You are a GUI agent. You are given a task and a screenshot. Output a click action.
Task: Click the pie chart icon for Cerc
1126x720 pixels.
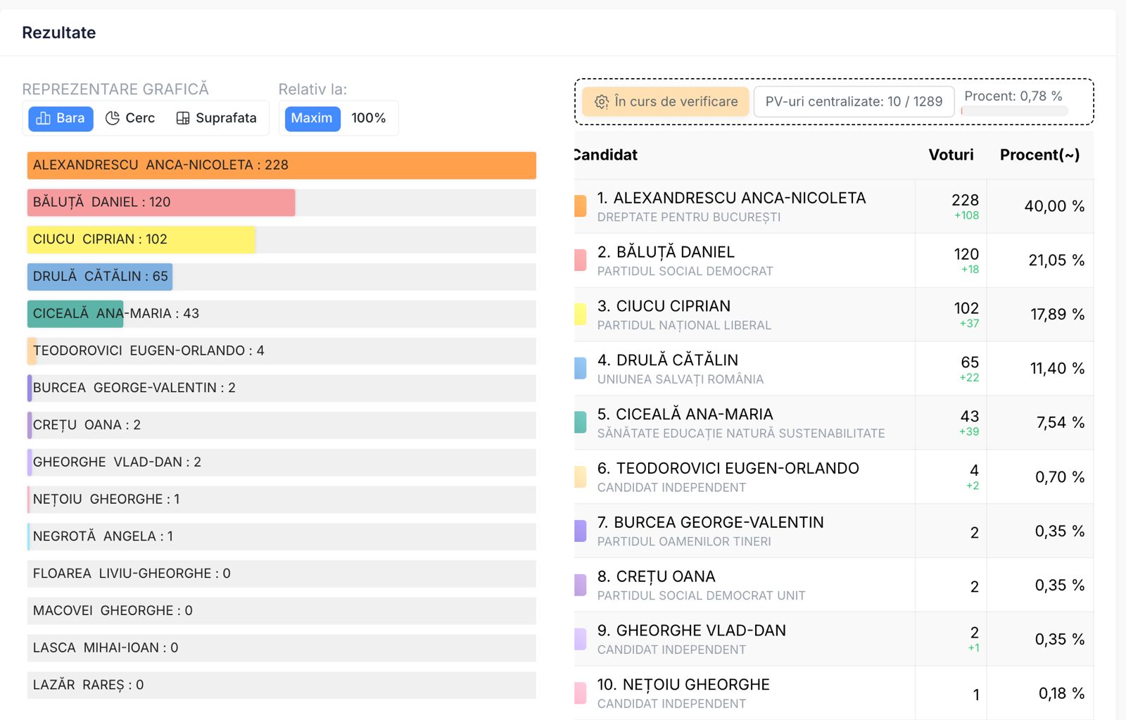point(113,118)
